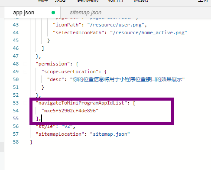Click the closing brace on line 51

click(x=43, y=88)
